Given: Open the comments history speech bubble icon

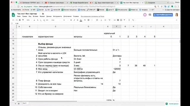Looking at the screenshot, I should pos(150,15).
